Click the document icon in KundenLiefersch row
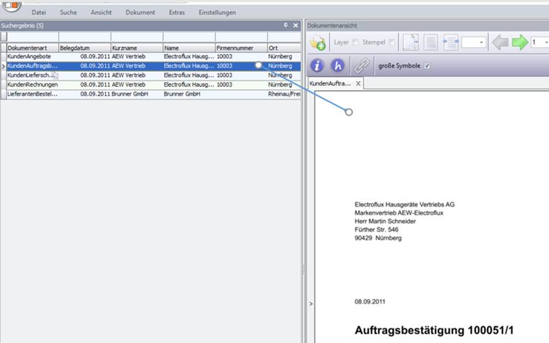Viewport: 549px width, 343px height. [55, 75]
